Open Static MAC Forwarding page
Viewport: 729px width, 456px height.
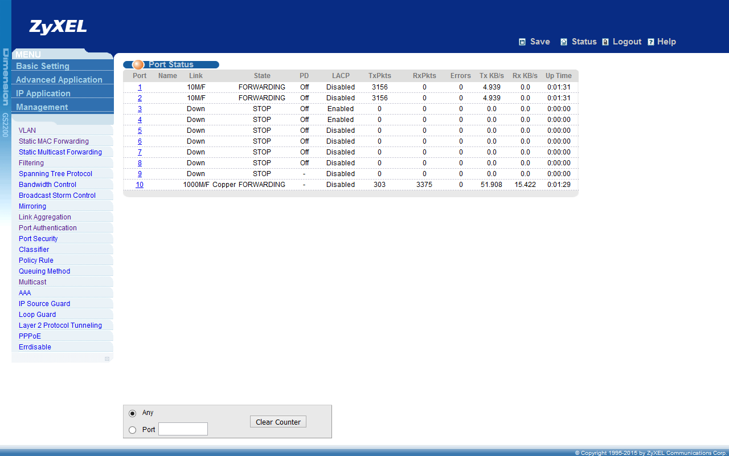click(54, 141)
